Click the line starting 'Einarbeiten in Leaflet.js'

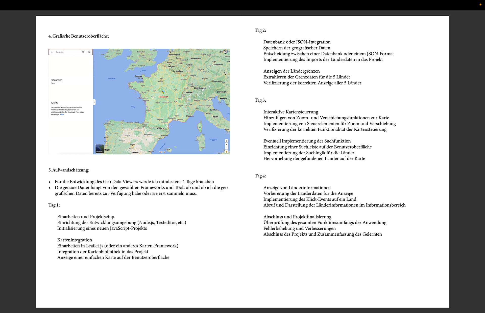click(x=118, y=246)
